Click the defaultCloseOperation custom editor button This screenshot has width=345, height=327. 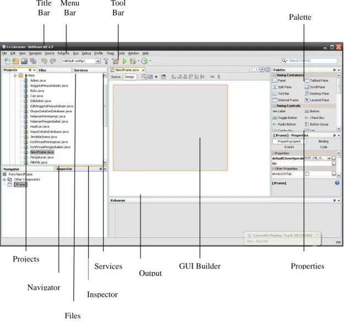tap(334, 158)
